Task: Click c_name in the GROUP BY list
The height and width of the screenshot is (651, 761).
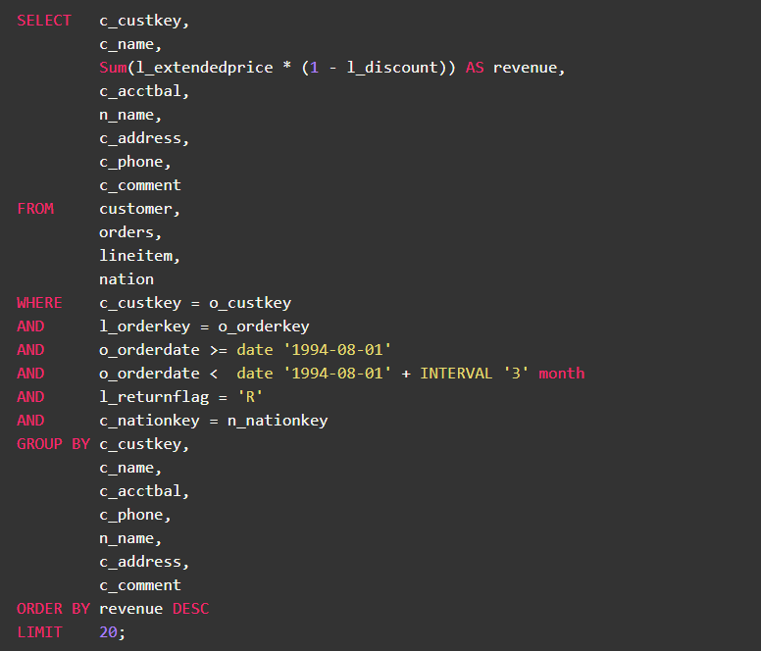Action: pyautogui.click(x=127, y=468)
